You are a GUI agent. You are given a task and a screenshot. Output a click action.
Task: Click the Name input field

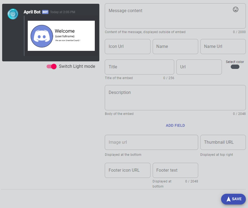(x=175, y=47)
